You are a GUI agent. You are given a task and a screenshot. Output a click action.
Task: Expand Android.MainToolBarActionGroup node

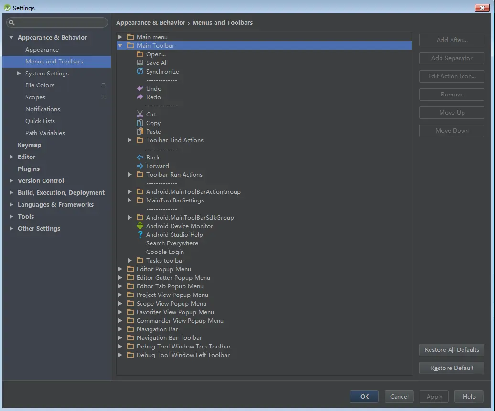pyautogui.click(x=130, y=191)
